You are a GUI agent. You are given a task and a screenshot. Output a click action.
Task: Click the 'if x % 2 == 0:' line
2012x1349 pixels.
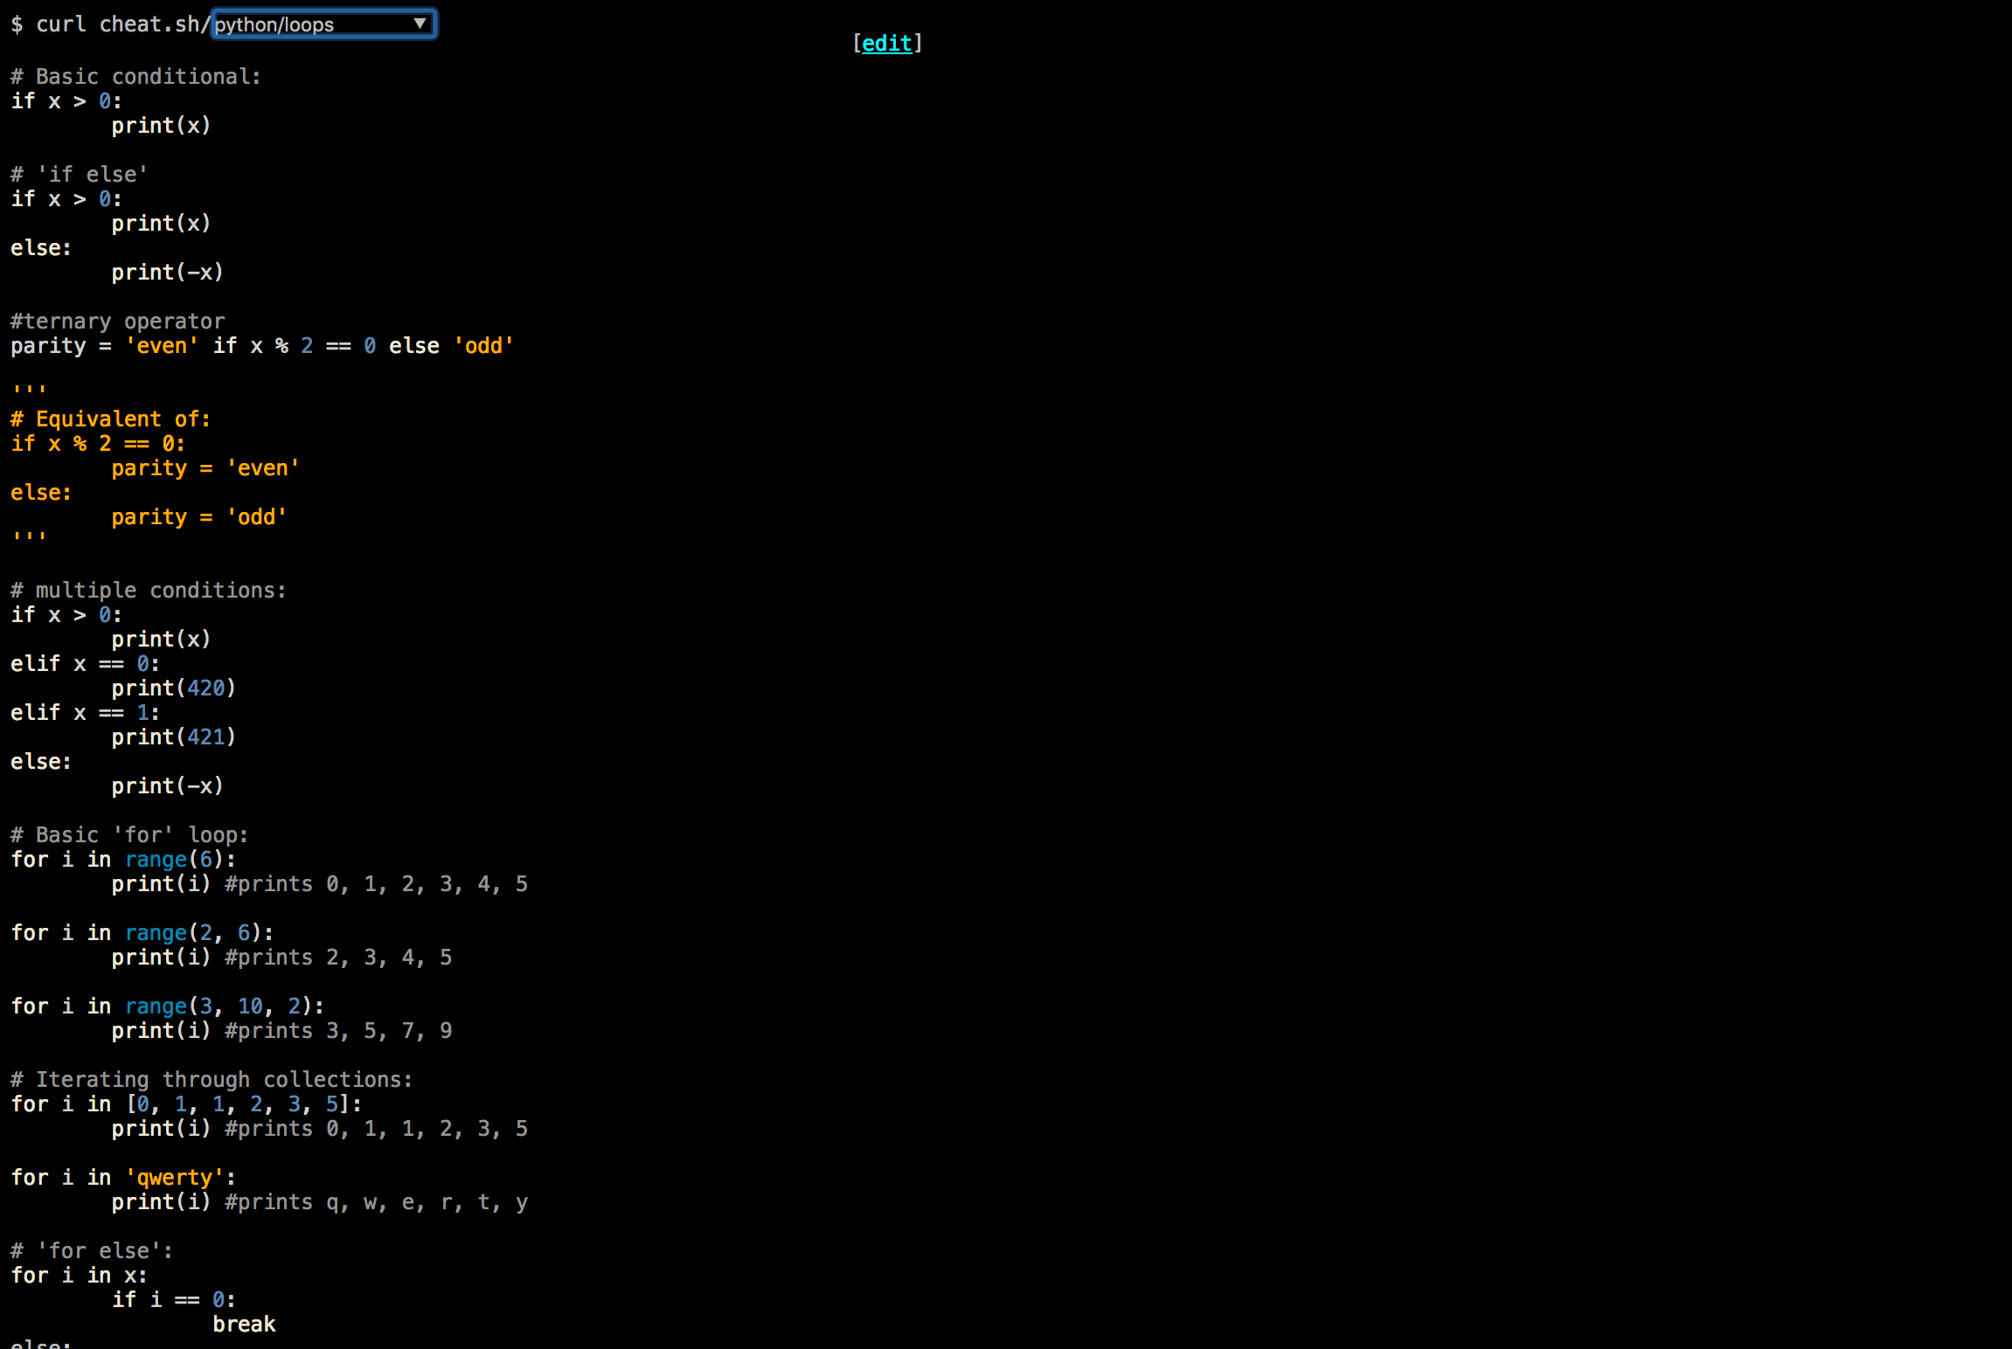(98, 444)
